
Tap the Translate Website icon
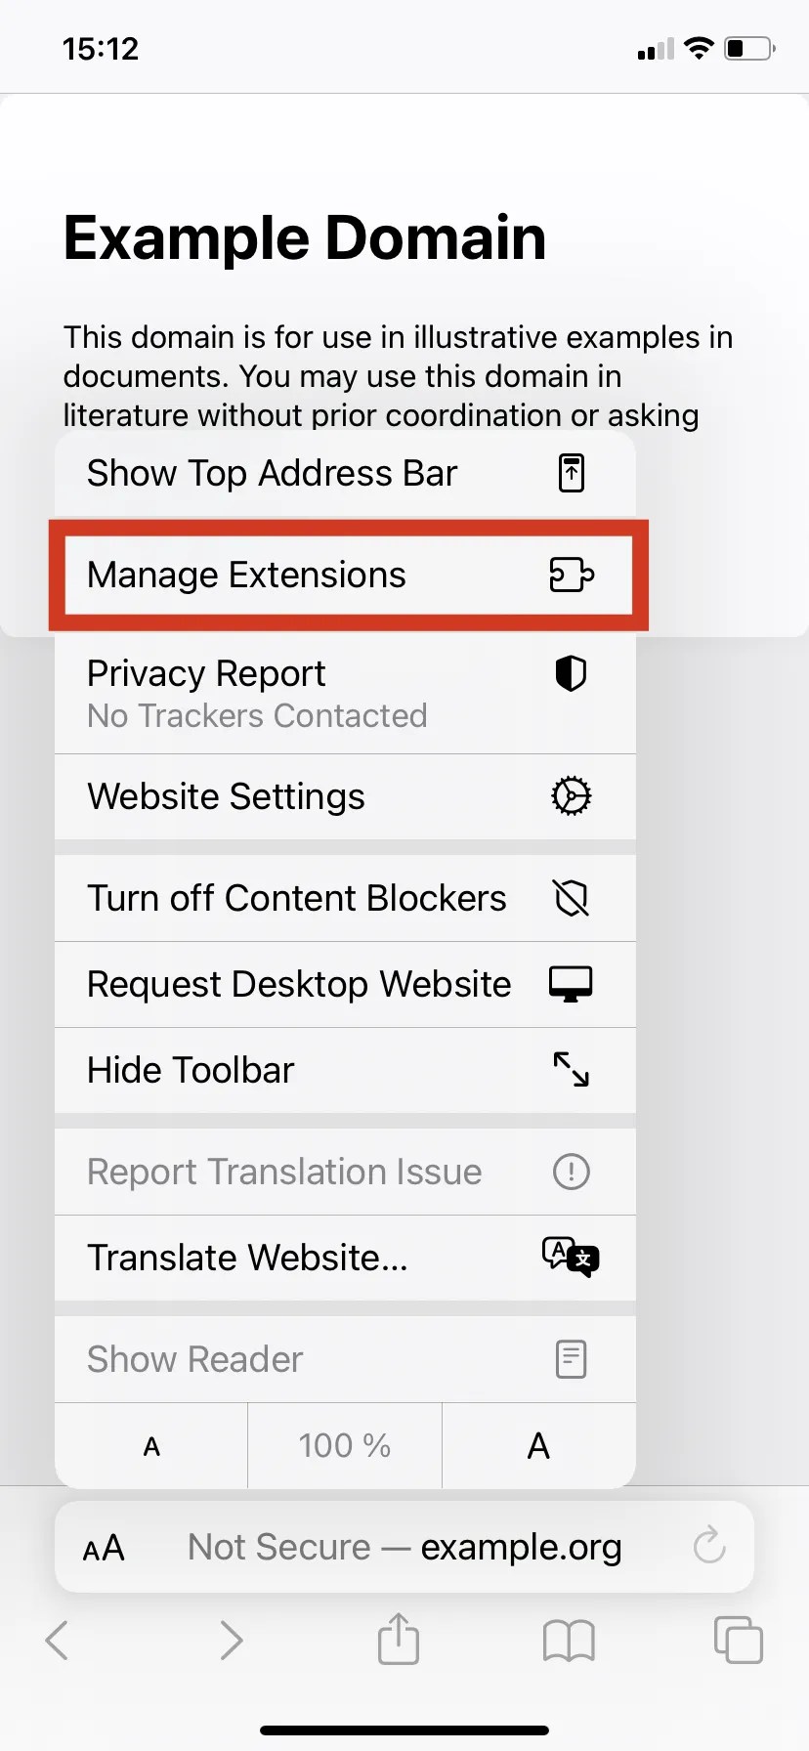[571, 1259]
